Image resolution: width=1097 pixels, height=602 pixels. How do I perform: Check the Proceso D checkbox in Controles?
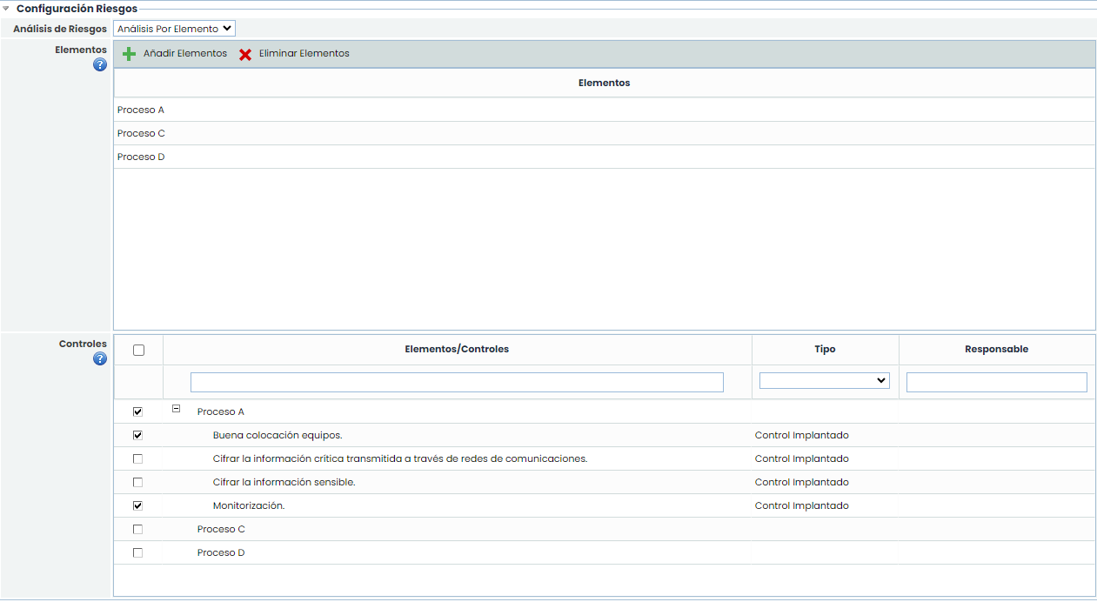tap(137, 553)
